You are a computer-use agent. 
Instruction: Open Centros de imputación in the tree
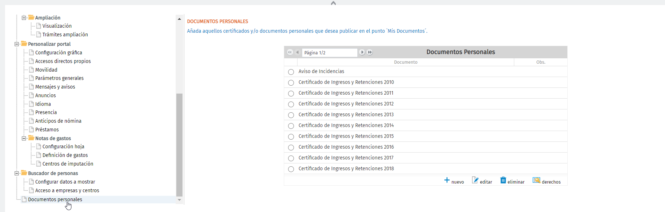[68, 164]
